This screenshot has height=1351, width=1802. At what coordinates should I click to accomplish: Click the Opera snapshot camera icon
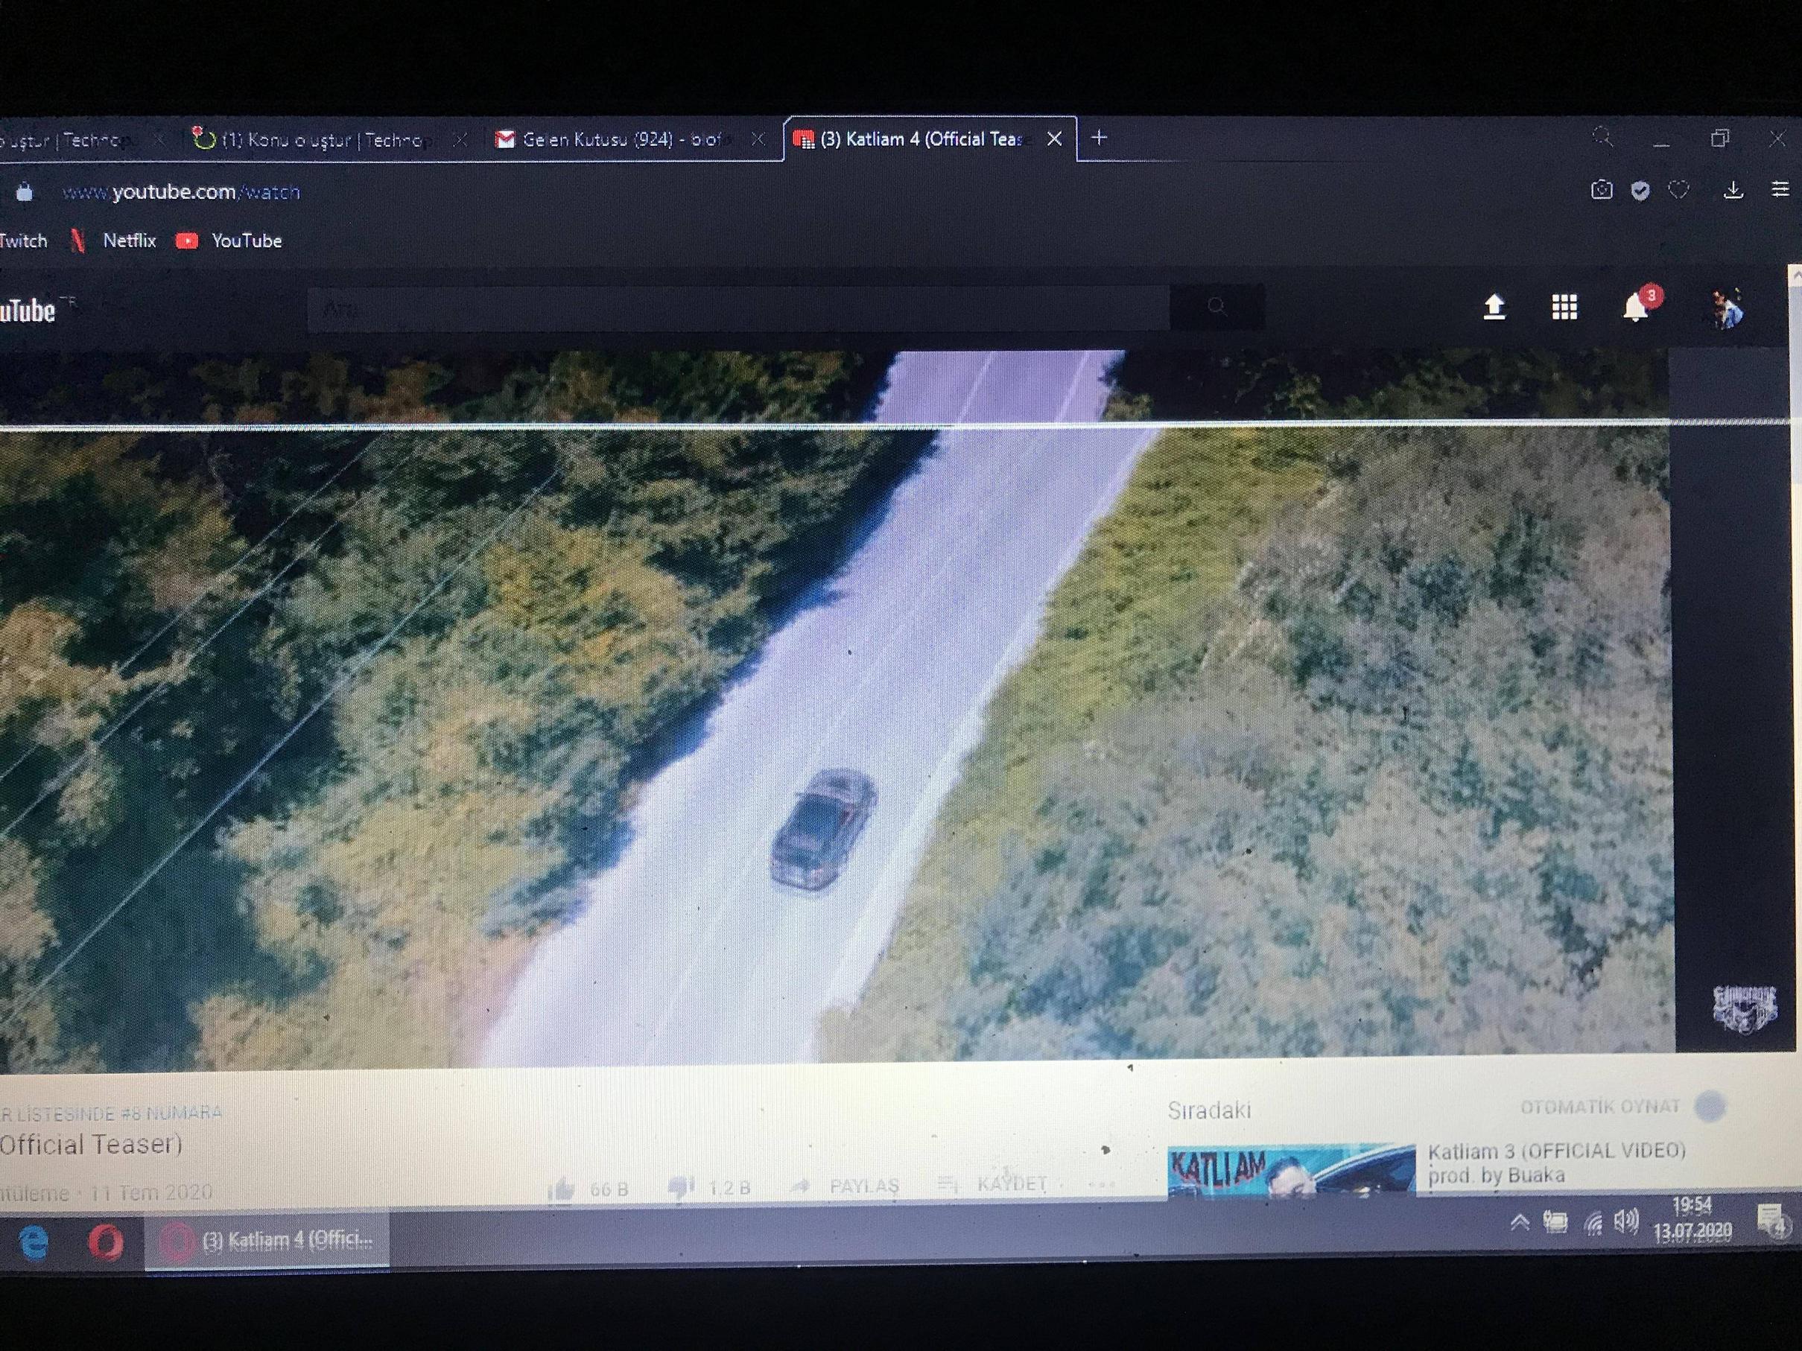point(1601,191)
